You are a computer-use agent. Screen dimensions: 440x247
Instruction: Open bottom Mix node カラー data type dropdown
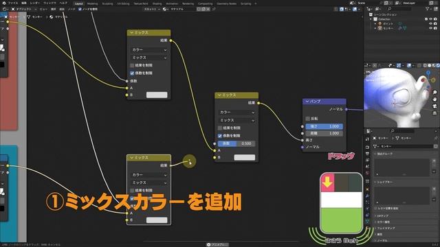pos(149,175)
